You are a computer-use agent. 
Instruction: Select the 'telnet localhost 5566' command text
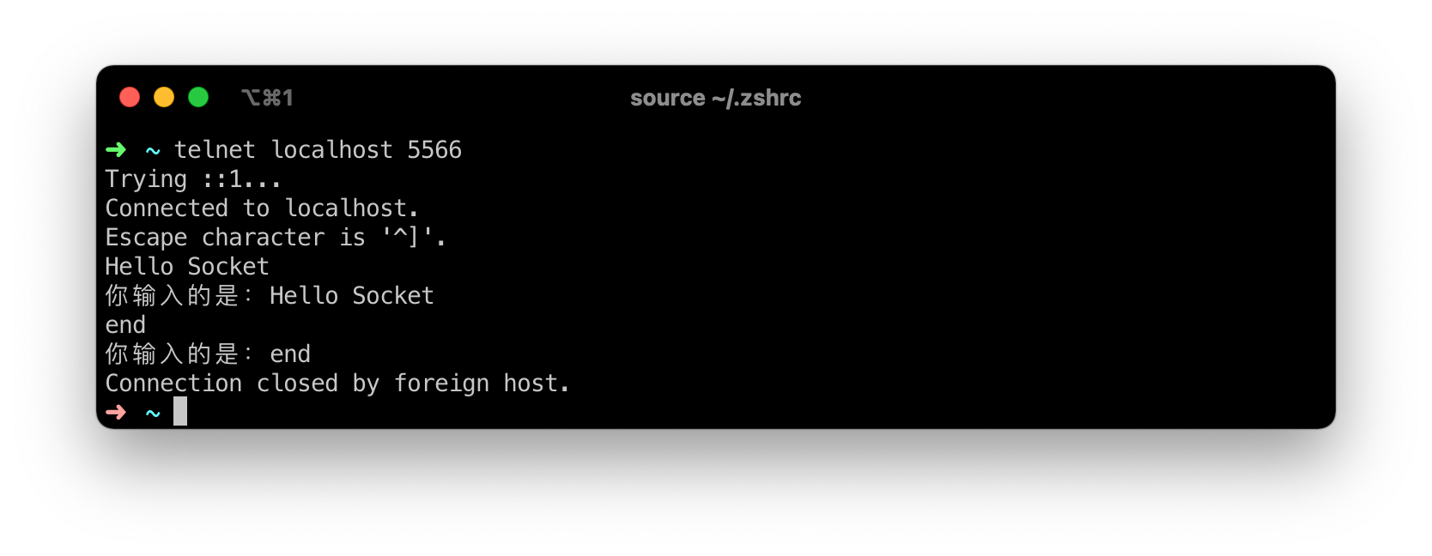coord(318,149)
